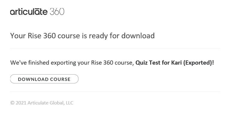Click the divider line above the copyright
The image size is (239, 120).
point(115,91)
